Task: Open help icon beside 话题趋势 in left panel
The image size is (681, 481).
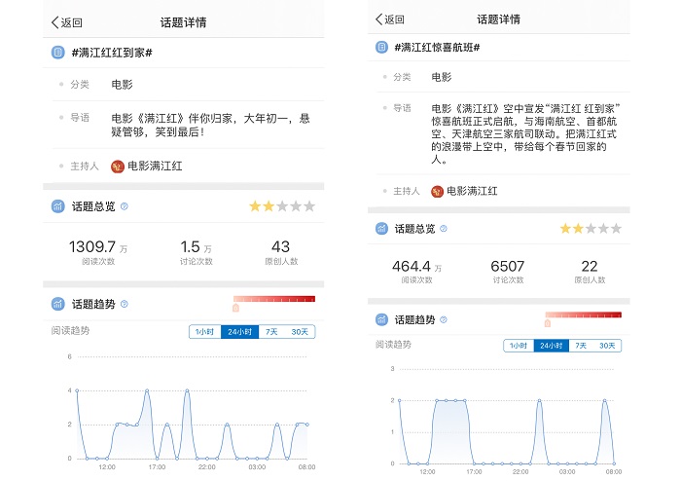Action: point(125,304)
